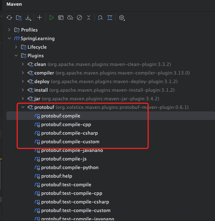Collapse the SpringLearning project chevron
Image resolution: width=215 pixels, height=221 pixels.
tap(9, 38)
